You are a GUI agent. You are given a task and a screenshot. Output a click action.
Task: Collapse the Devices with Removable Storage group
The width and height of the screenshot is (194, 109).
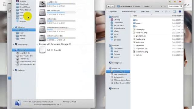pos(38,44)
